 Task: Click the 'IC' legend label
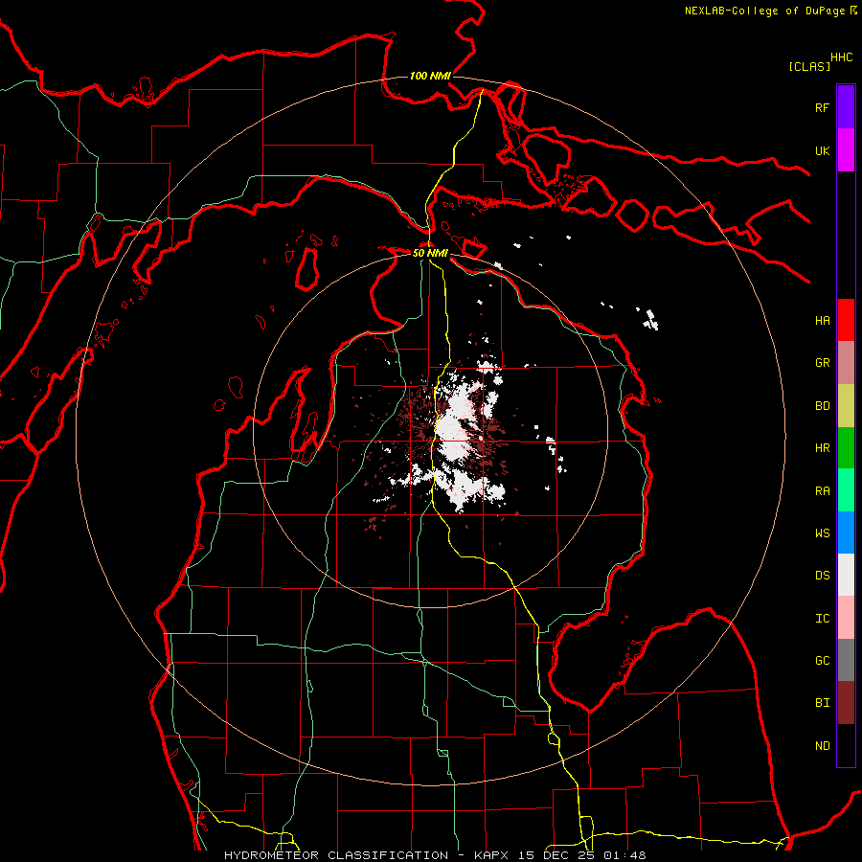[822, 619]
